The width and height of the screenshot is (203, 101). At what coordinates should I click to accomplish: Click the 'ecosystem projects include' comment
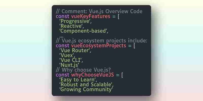101,41
